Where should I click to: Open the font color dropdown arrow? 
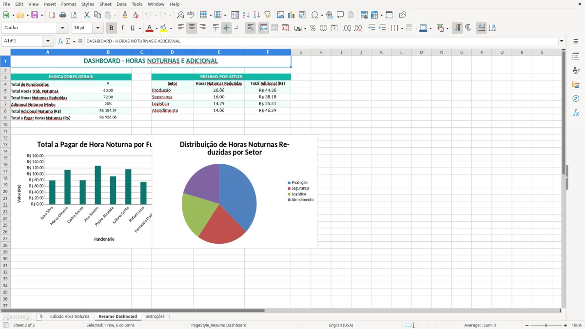(156, 28)
